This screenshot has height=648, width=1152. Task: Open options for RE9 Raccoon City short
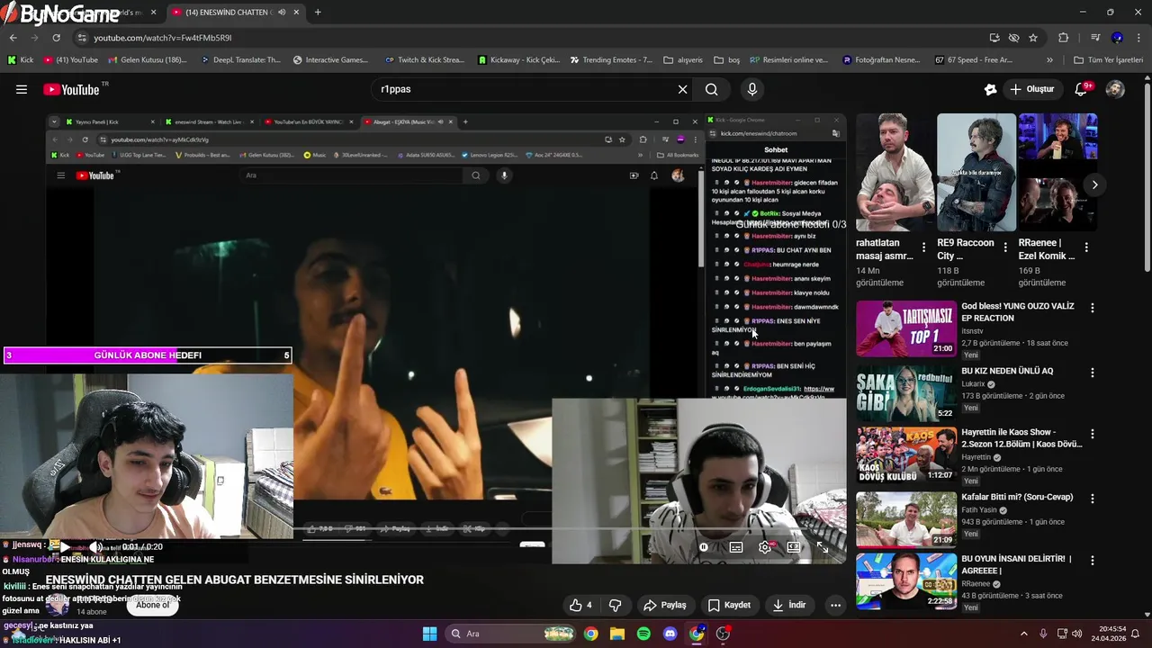coord(1005,247)
